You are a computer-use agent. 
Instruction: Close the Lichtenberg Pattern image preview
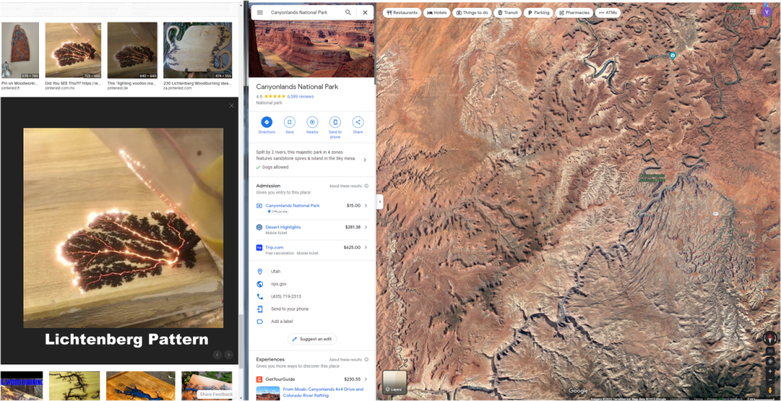pos(231,105)
